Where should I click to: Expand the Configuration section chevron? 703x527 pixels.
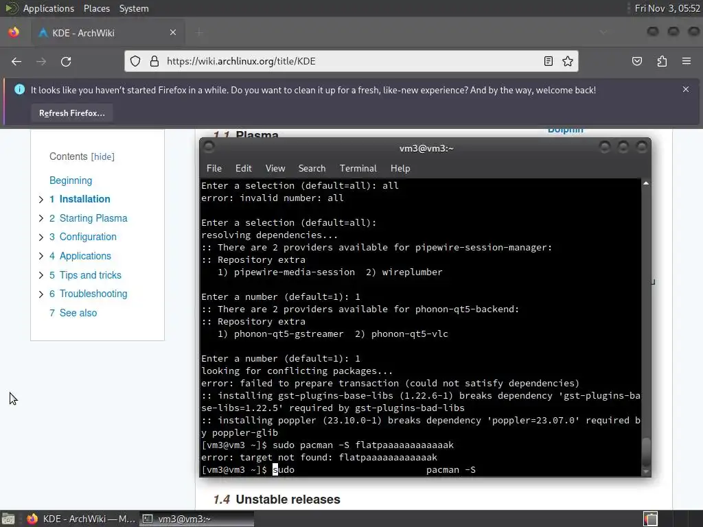point(41,237)
